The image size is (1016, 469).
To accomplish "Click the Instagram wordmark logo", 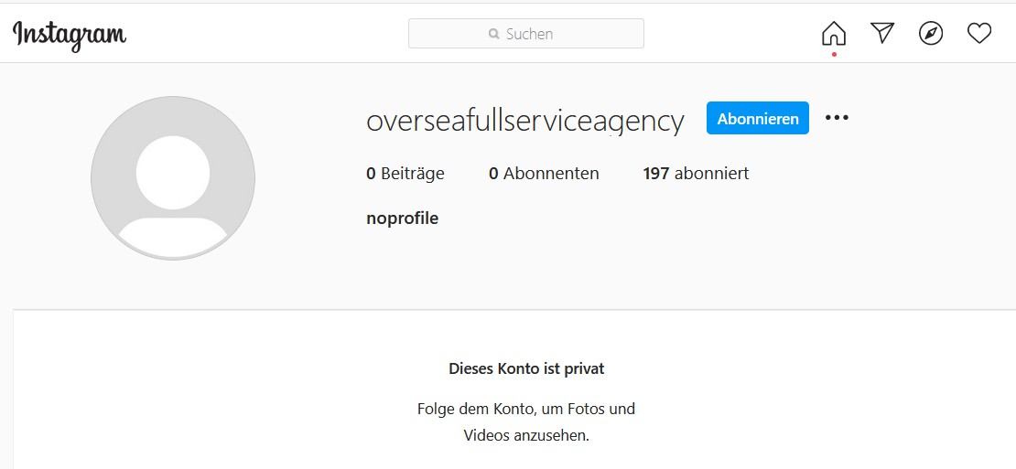I will tap(70, 36).
